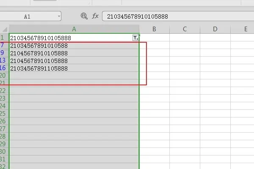Click the magnifier icon beside the formula bar
Screen dimensions: 254x169
[84, 16]
